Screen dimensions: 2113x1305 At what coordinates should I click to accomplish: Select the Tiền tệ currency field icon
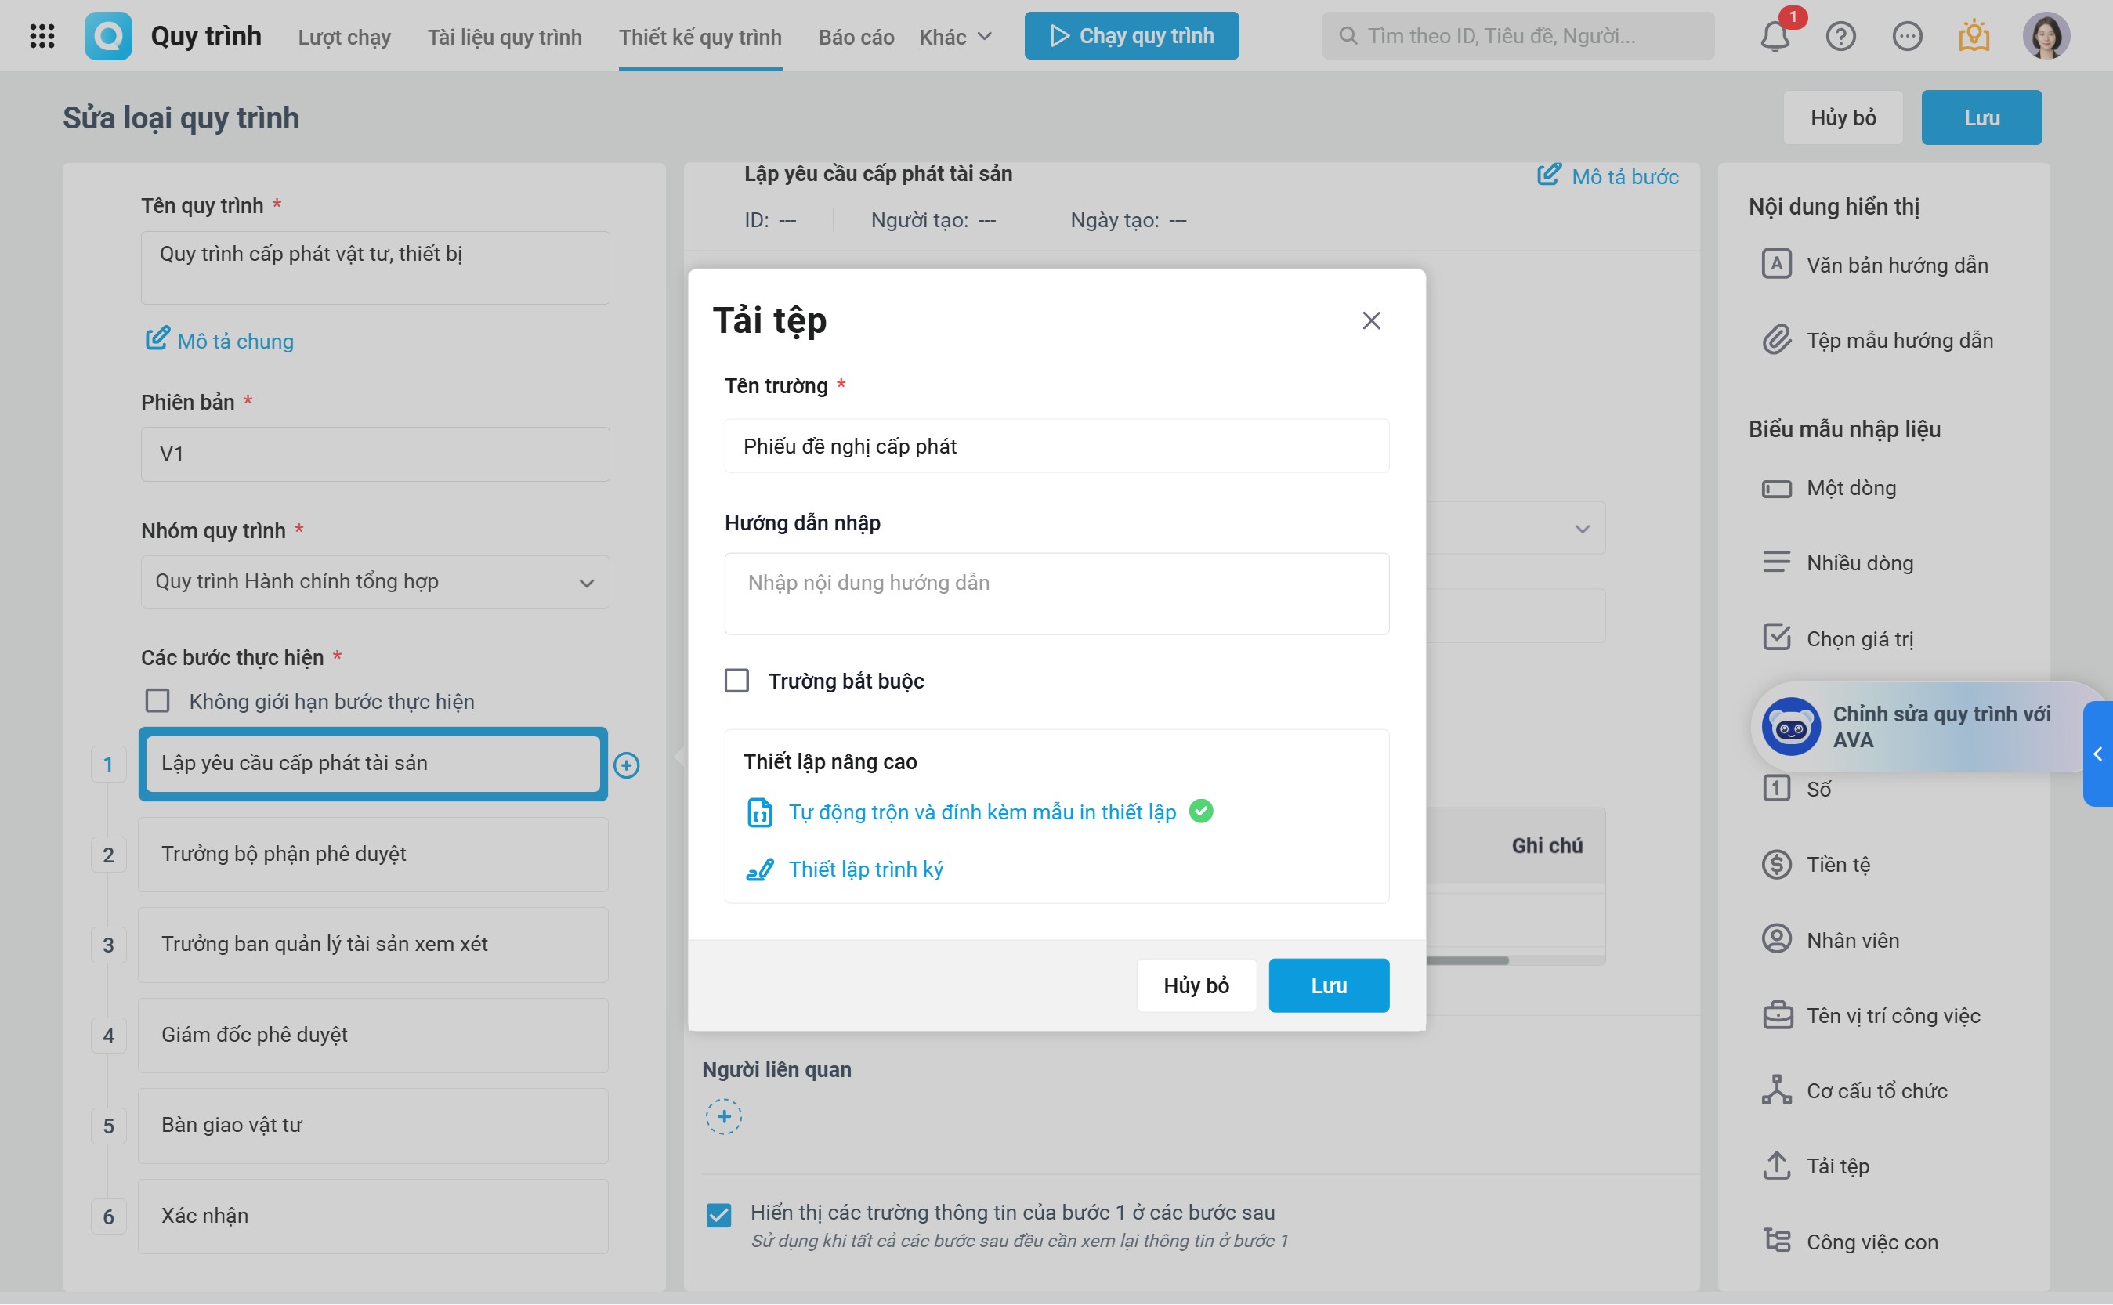coord(1776,864)
